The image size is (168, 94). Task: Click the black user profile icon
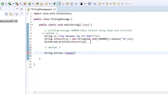(81, 4)
